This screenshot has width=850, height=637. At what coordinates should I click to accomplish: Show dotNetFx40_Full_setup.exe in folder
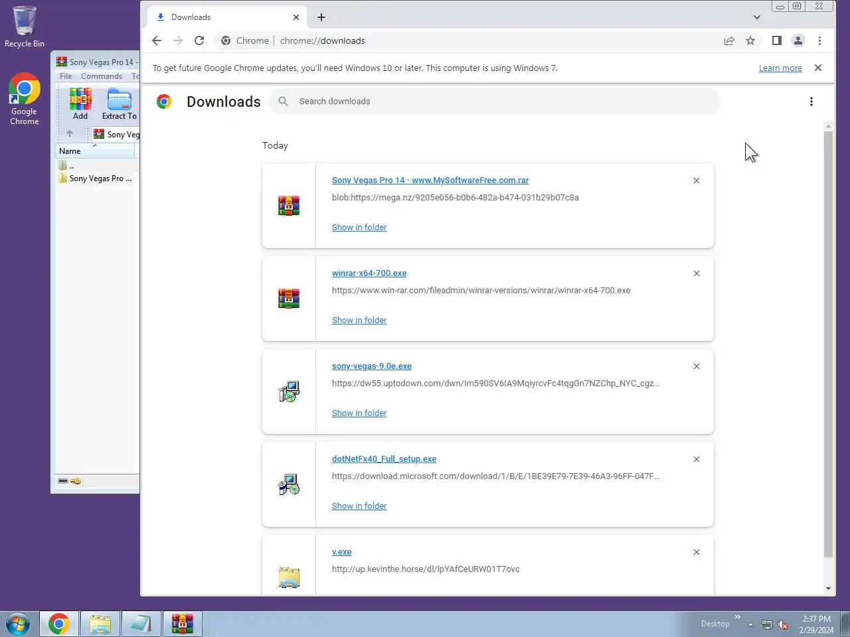pyautogui.click(x=359, y=506)
